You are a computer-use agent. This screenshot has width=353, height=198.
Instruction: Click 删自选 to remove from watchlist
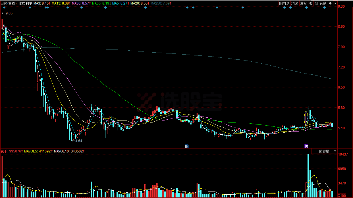(x=284, y=3)
